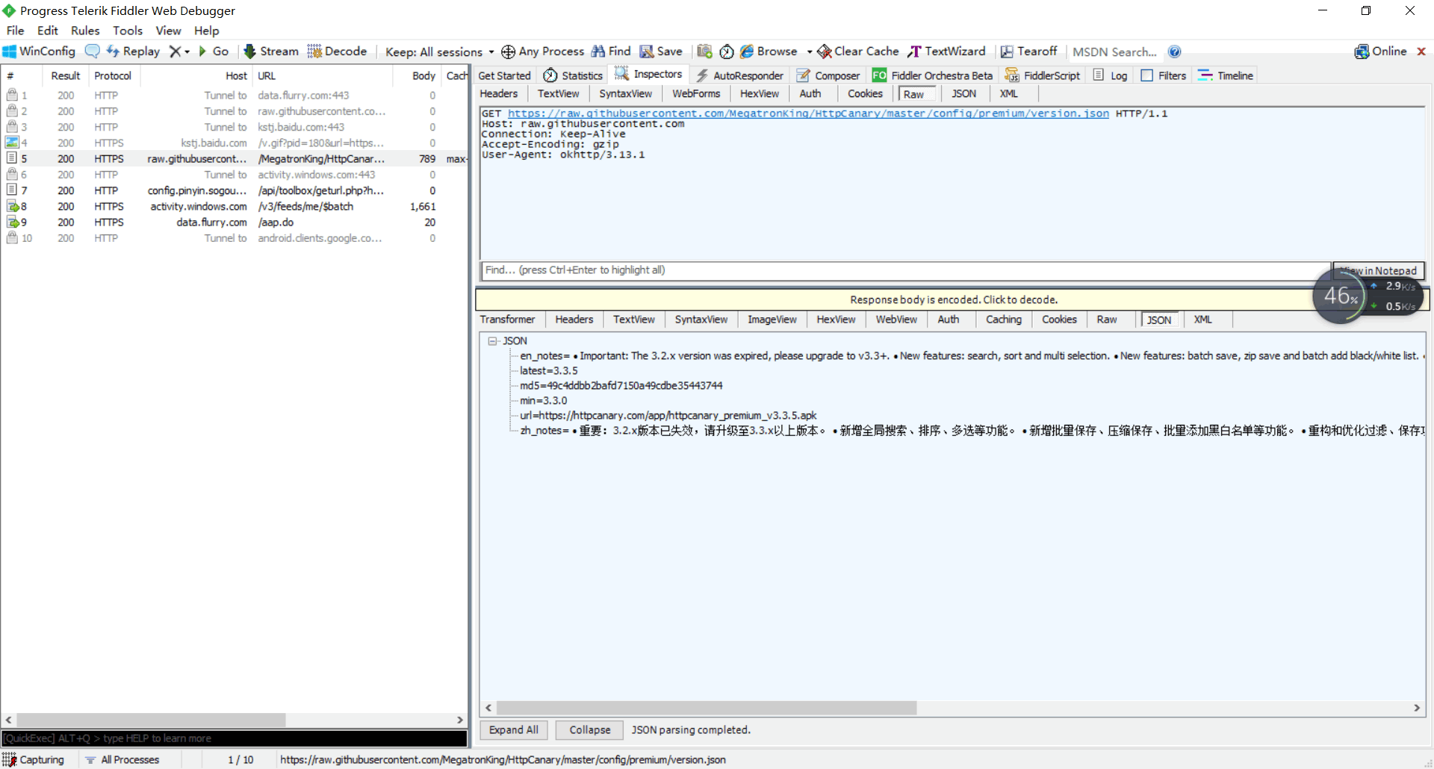Click the blue help question icon
This screenshot has width=1434, height=769.
pyautogui.click(x=1175, y=52)
